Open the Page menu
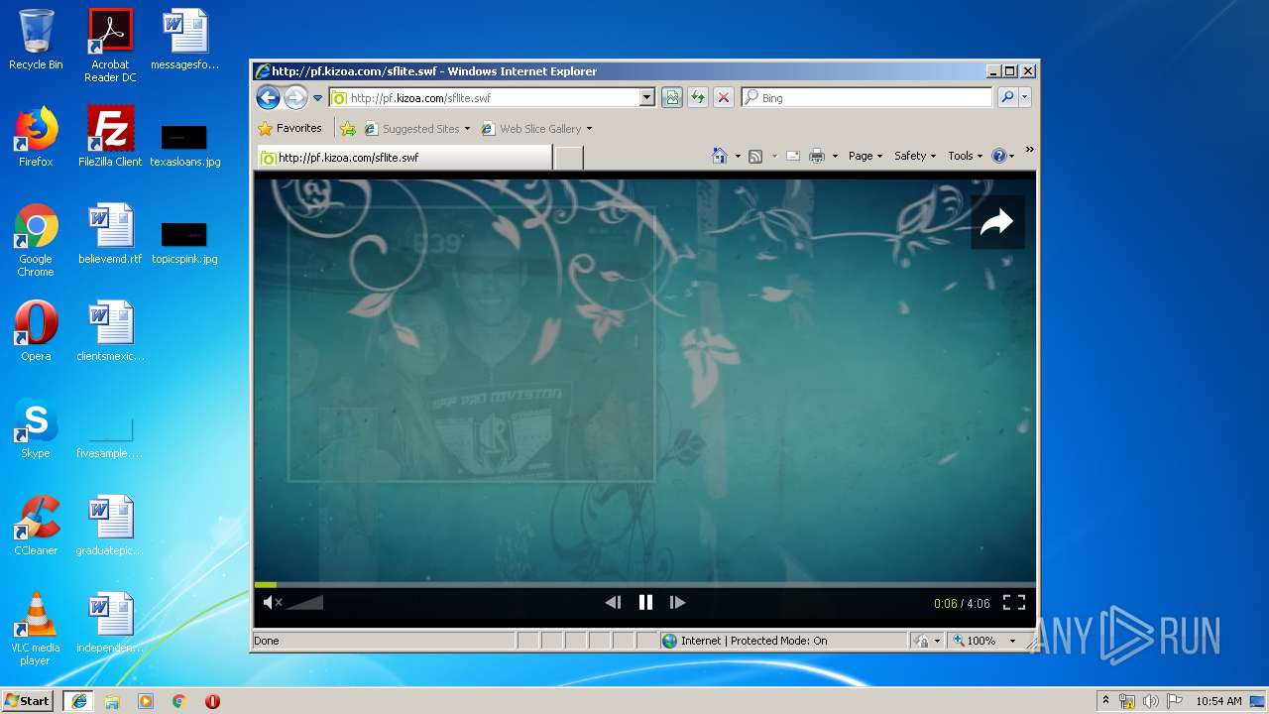Screen dimensions: 1269x714 (865, 156)
